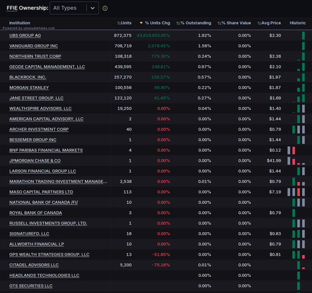312x293 pixels.
Task: Open the All Types ownership dropdown
Action: (74, 8)
